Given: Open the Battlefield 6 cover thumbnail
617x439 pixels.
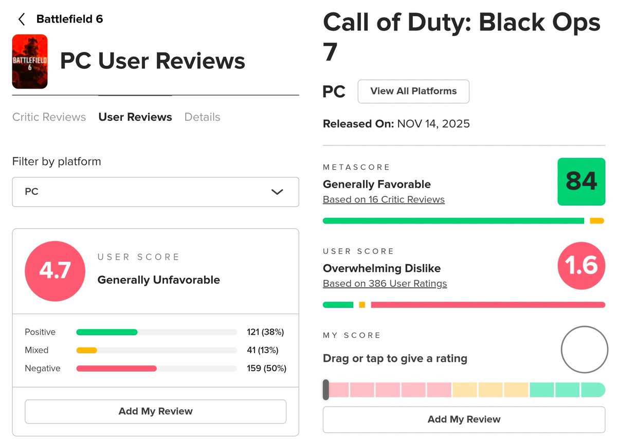Looking at the screenshot, I should (x=30, y=62).
